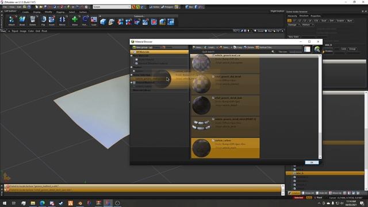368x207 pixels.
Task: Toggle Polygon selection mode in top toolbar
Action: [x=167, y=7]
